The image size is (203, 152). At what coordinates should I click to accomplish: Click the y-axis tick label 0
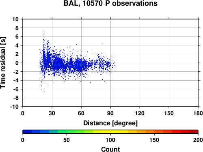click(17, 63)
